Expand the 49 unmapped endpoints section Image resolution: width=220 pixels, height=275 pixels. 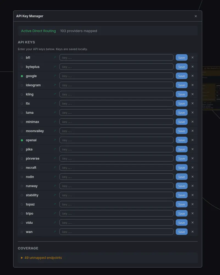click(41, 258)
